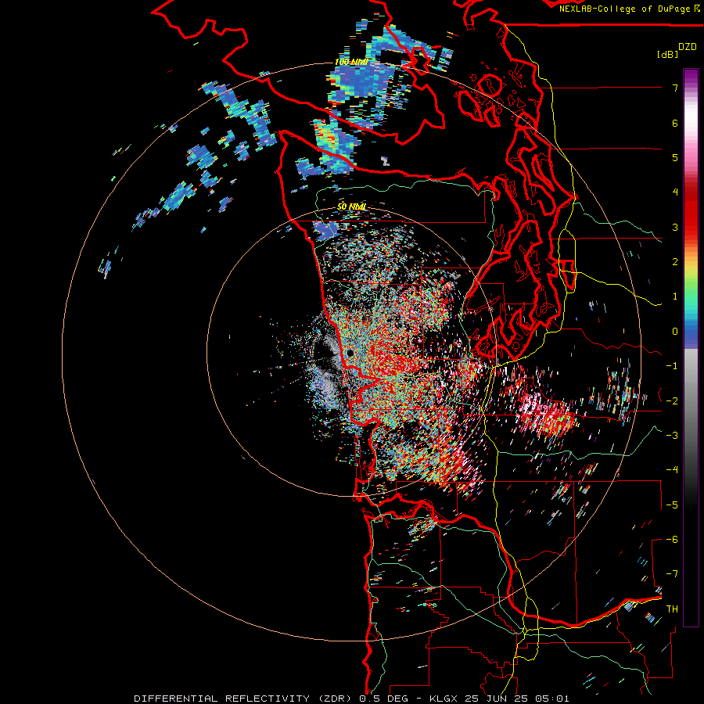Click the ZDR color scale bar
This screenshot has height=704, width=704.
point(691,347)
